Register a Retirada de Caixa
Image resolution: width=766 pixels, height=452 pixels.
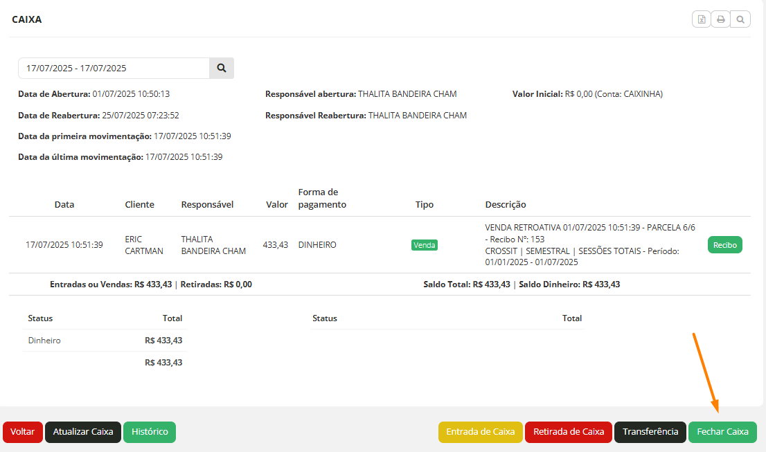tap(569, 432)
